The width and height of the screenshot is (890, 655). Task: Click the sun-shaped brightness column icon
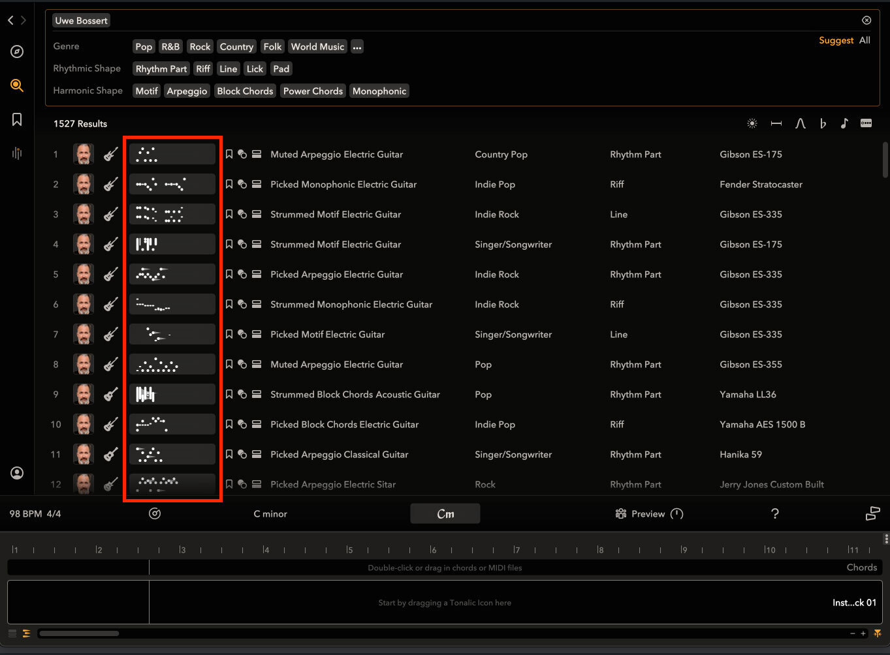(752, 123)
